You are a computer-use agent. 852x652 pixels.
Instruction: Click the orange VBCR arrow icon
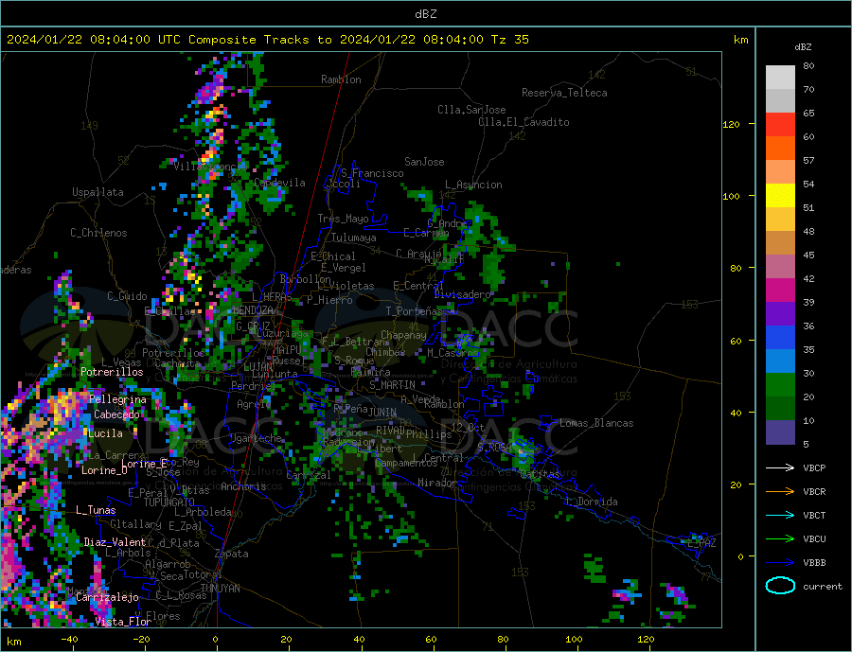pos(780,492)
